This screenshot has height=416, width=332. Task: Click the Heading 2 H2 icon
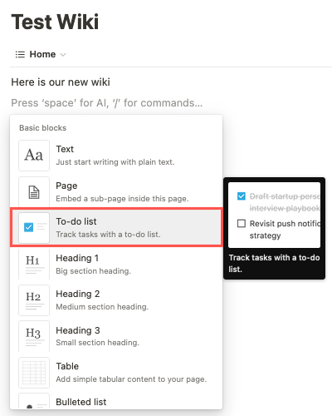pos(34,300)
